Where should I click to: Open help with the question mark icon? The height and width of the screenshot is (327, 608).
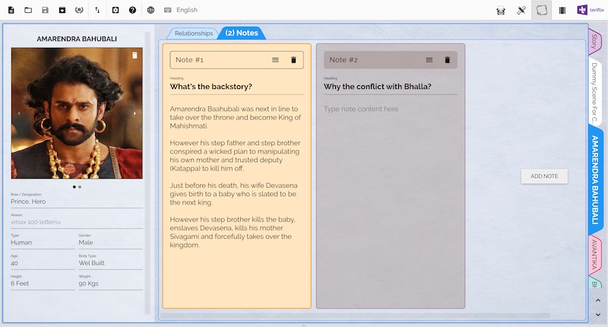coord(132,10)
